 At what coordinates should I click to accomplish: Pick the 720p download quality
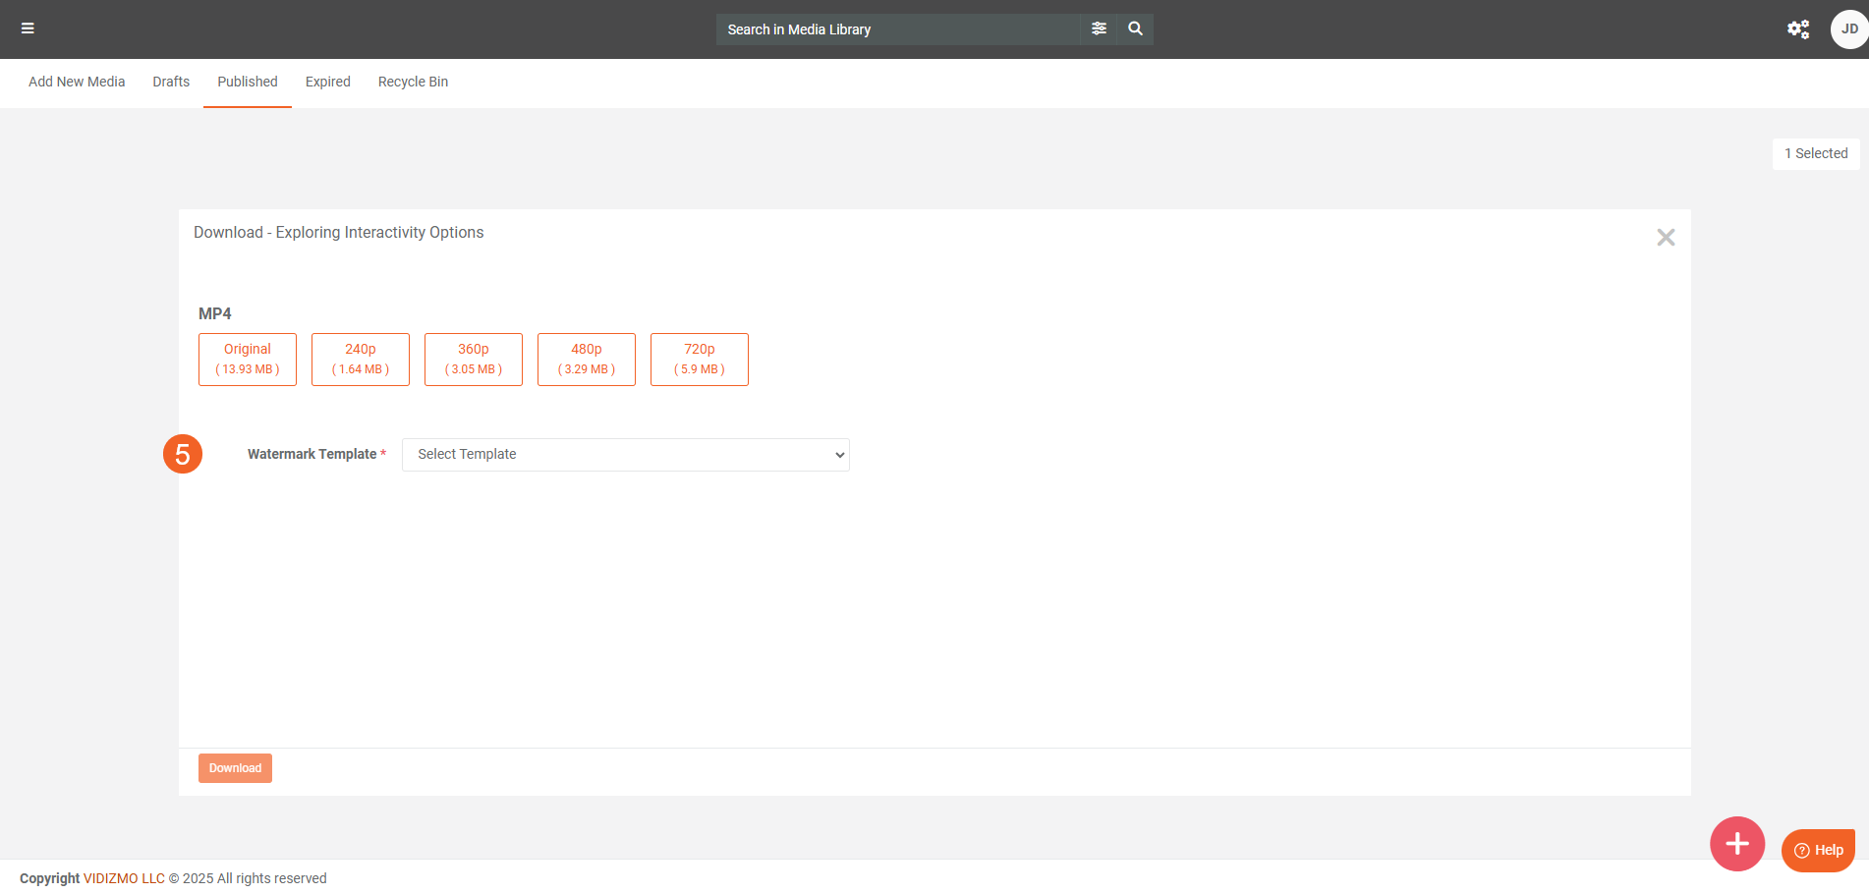[x=700, y=360]
